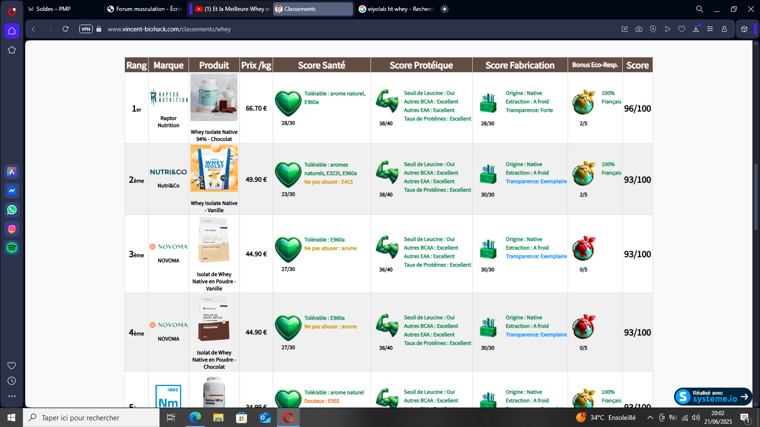Open the edit page icon in toolbar
This screenshot has height=427, width=760.
625,29
